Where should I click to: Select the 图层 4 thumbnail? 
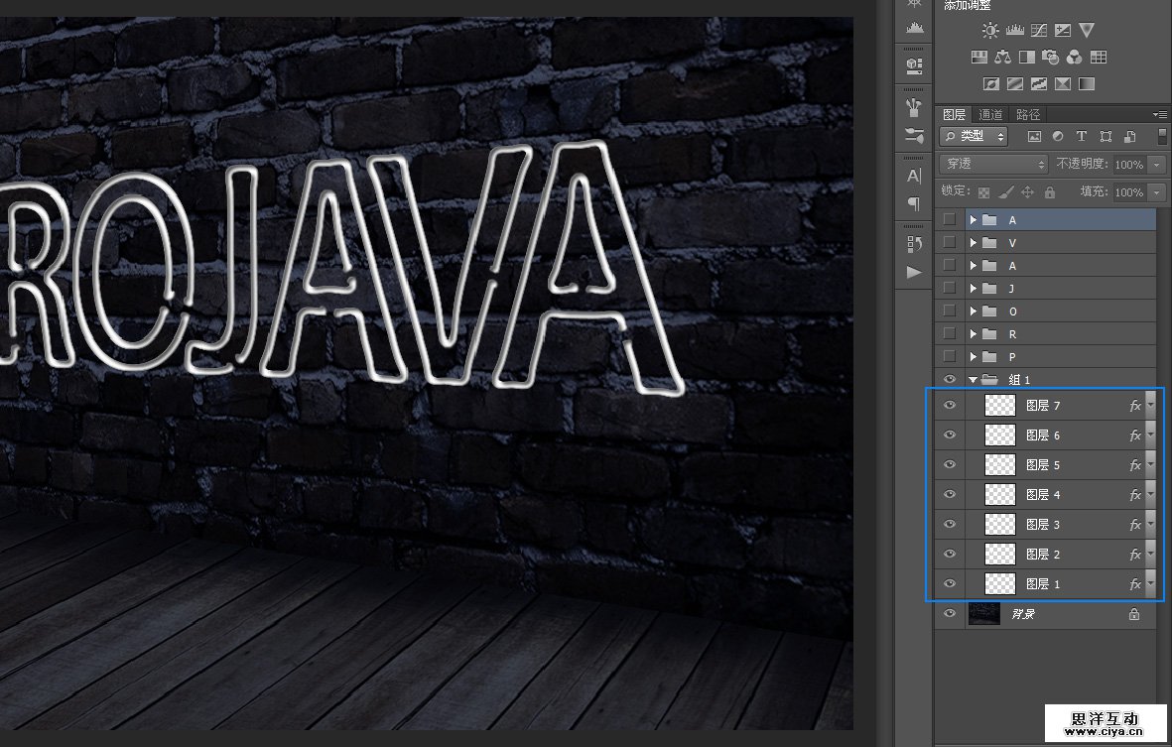999,494
